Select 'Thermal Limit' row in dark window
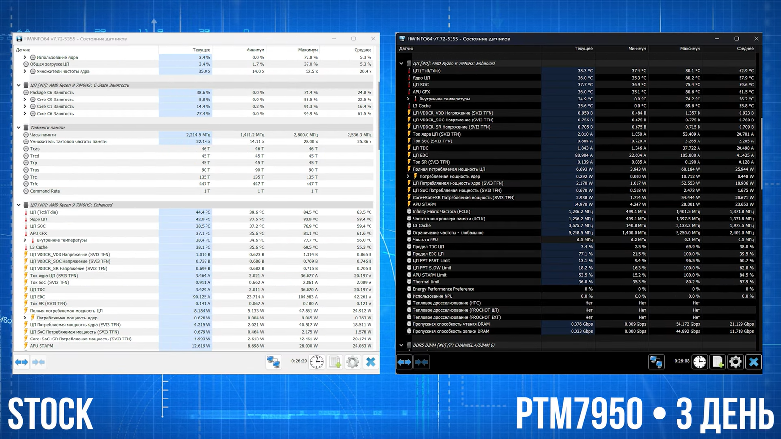781x439 pixels. point(426,282)
